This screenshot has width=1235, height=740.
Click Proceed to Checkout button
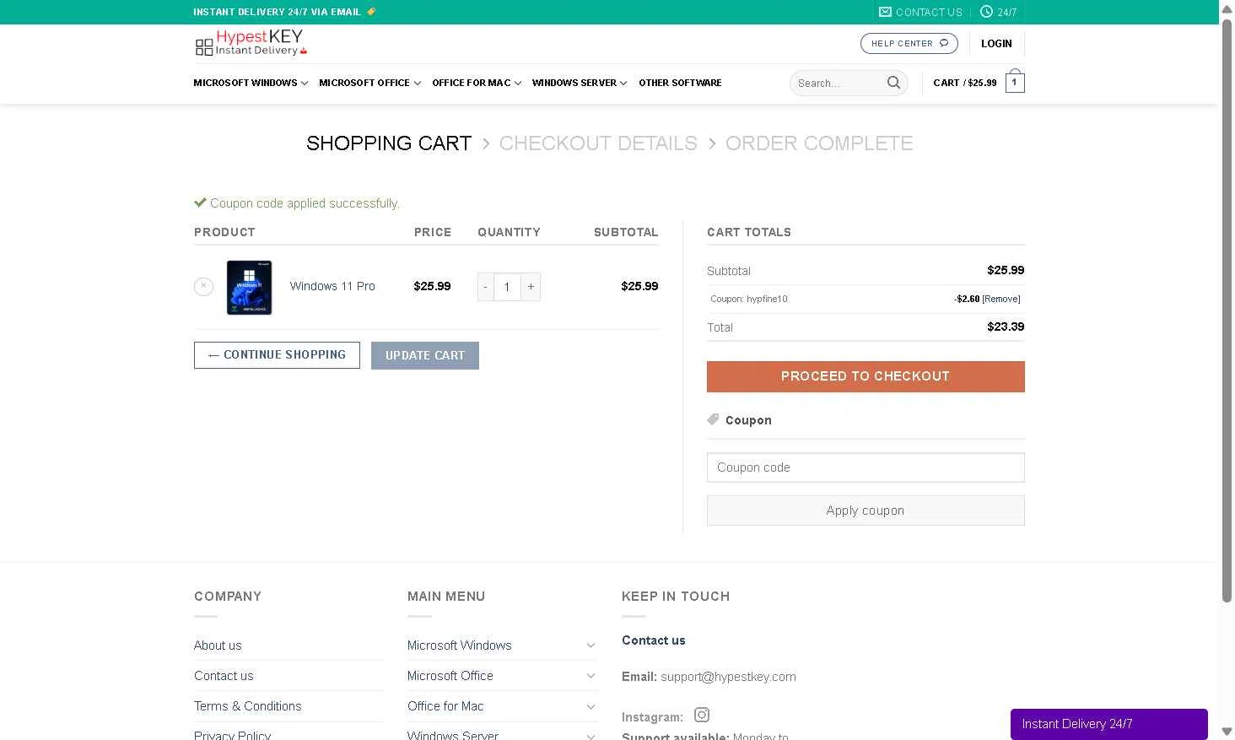tap(866, 376)
